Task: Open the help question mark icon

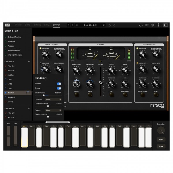Action: pos(158,25)
